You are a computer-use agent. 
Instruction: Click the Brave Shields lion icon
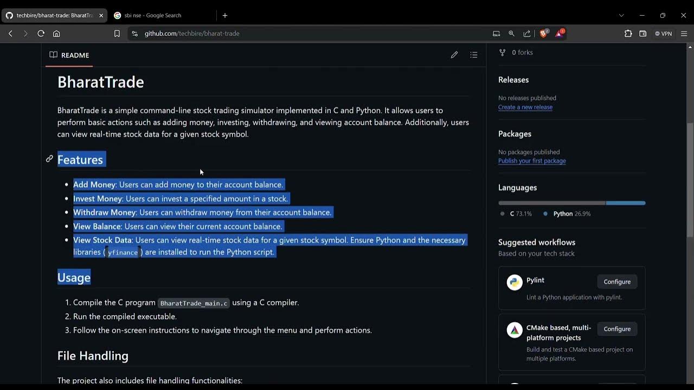(x=543, y=34)
